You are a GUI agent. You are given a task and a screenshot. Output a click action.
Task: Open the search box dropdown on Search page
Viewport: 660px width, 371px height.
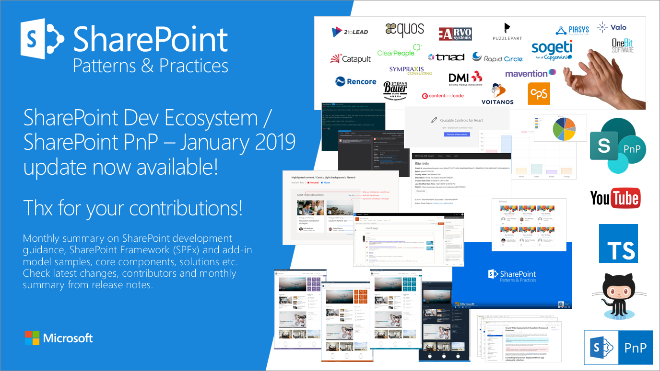[x=433, y=233]
